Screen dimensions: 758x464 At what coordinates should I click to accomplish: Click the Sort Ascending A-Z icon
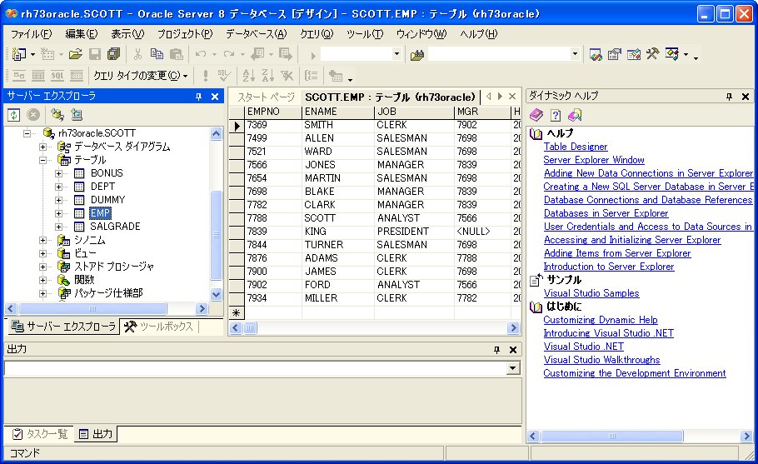tap(248, 76)
